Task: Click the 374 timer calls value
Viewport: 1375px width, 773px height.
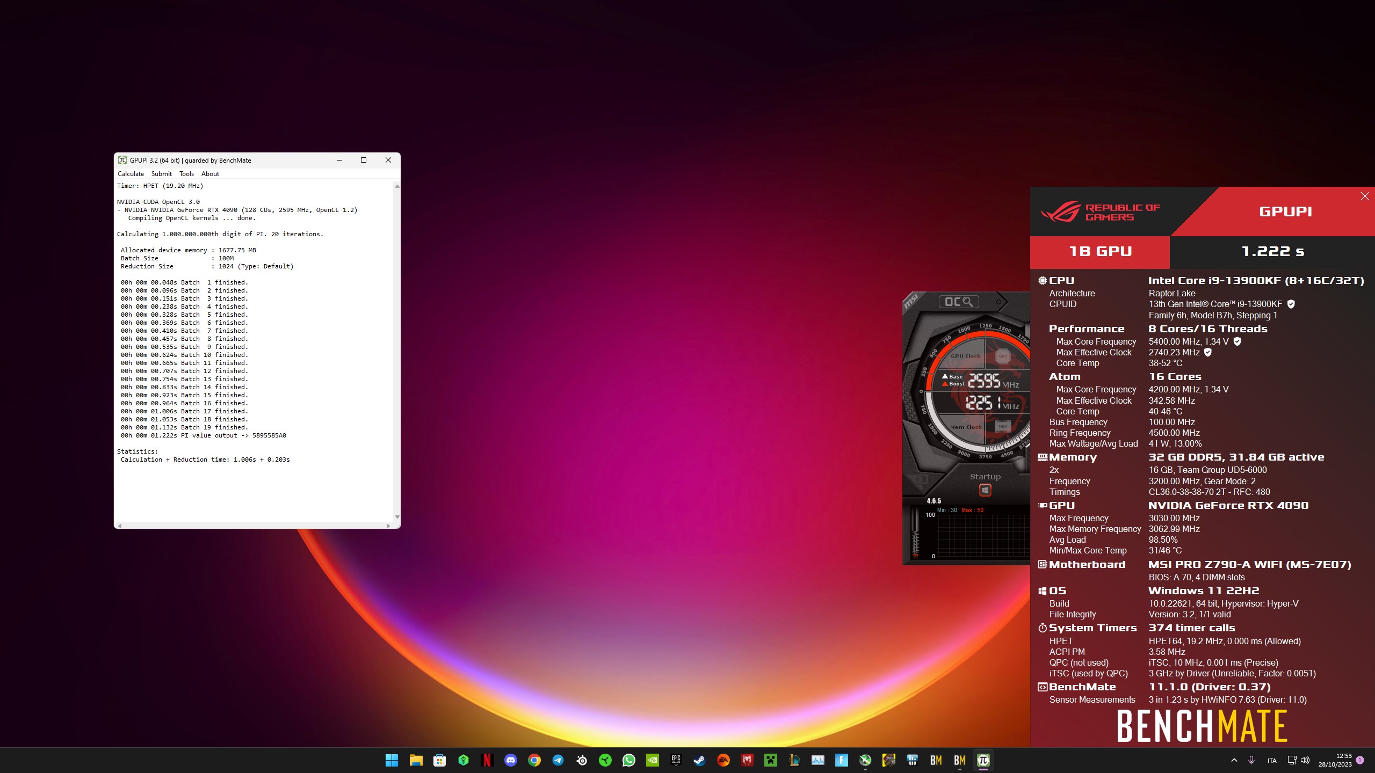Action: point(1192,628)
